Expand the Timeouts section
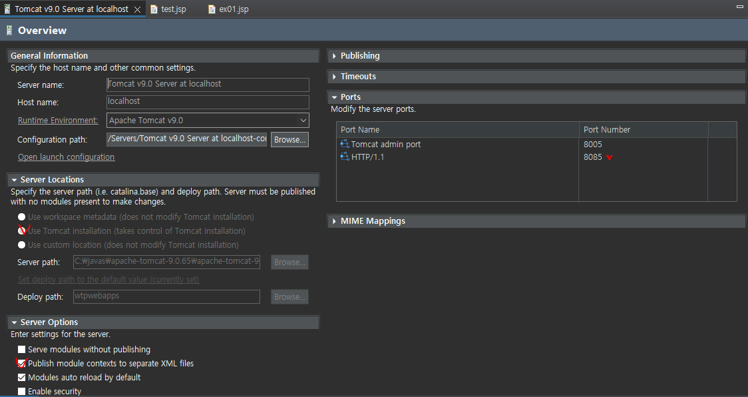The height and width of the screenshot is (397, 748). pos(334,77)
